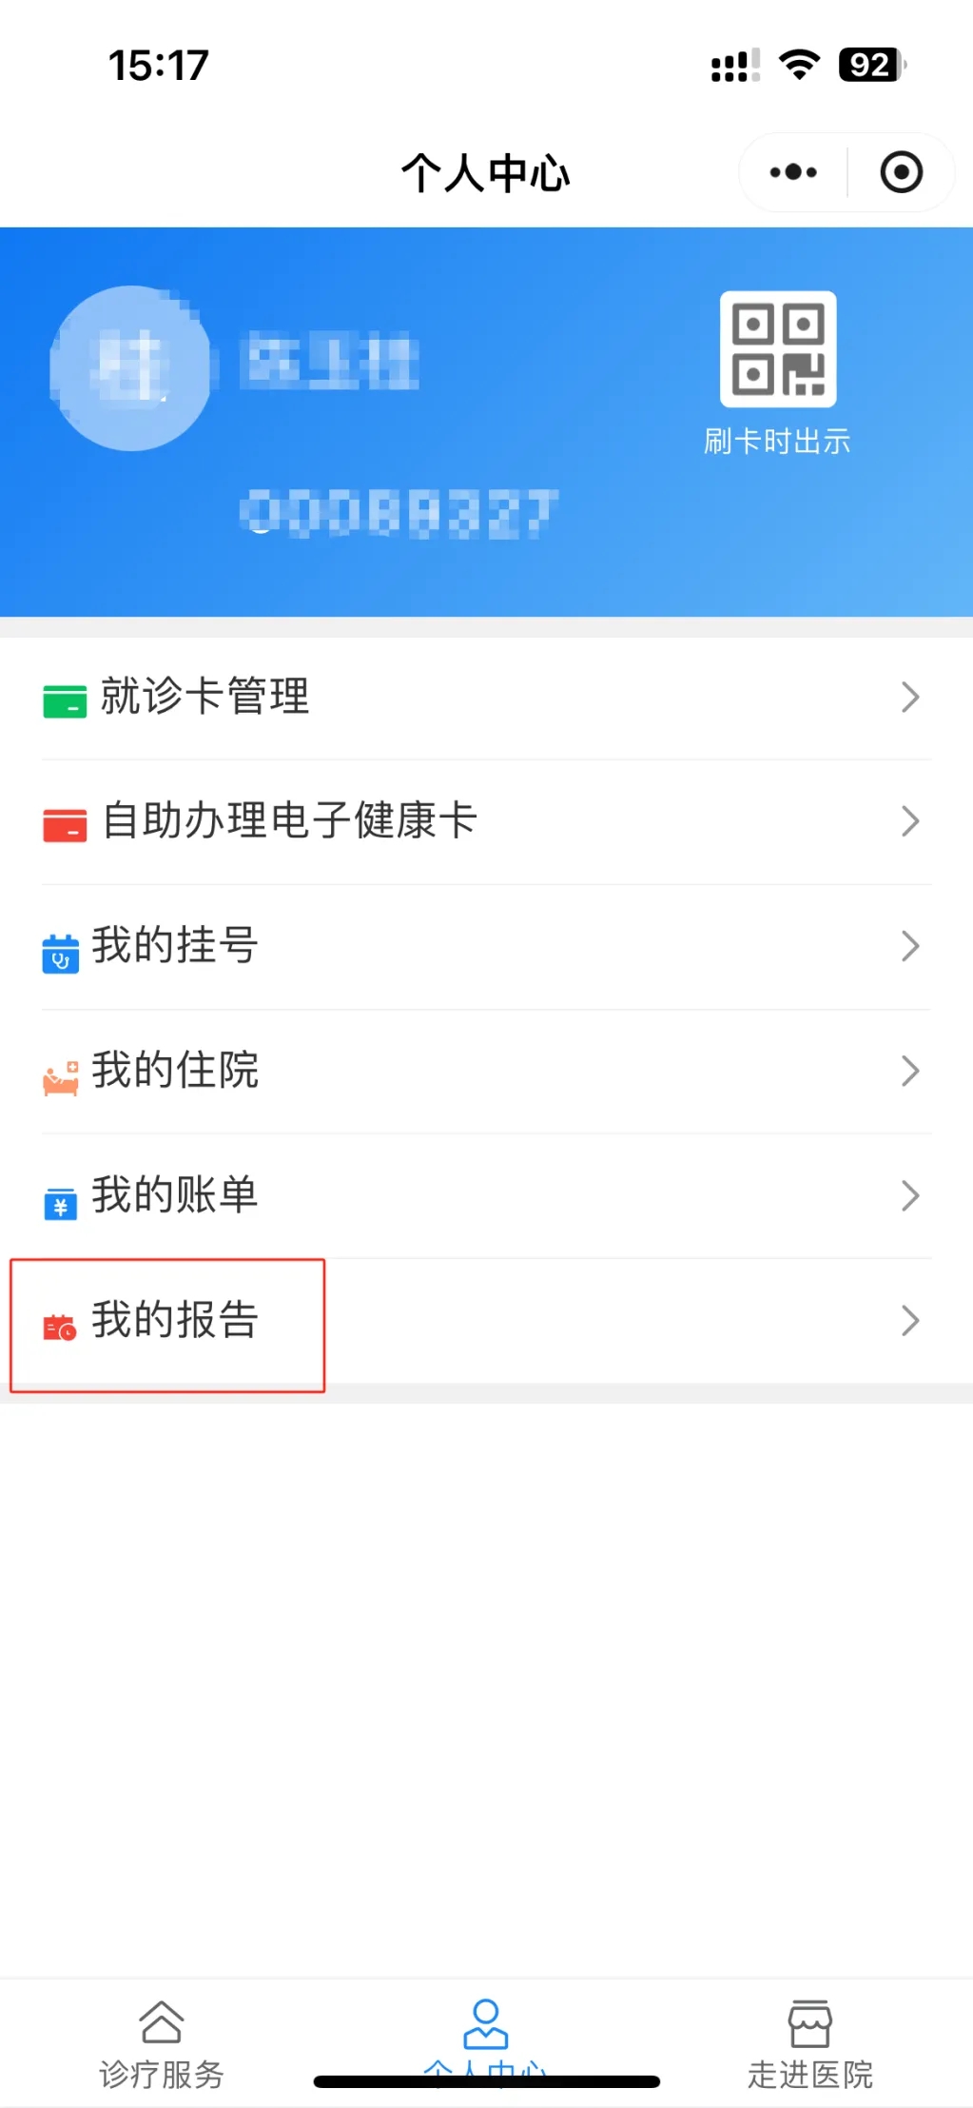Expand 我的挂号 chevron arrow
Viewport: 973px width, 2108px height.
click(x=909, y=946)
